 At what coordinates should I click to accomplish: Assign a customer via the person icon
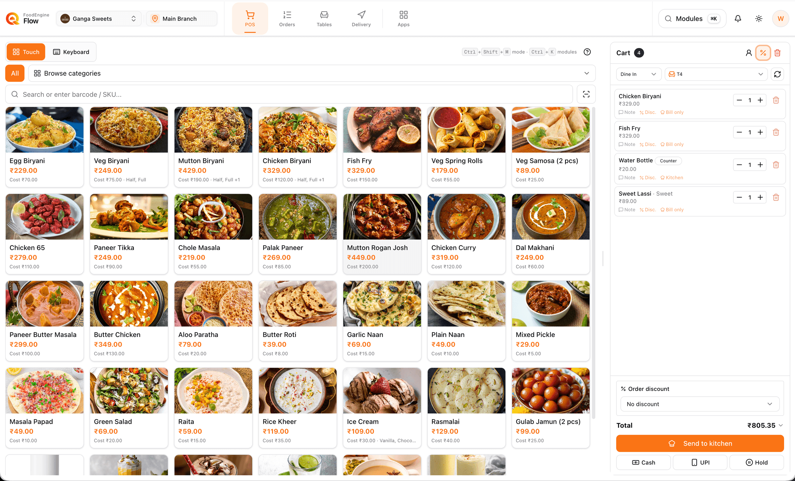[x=748, y=53]
